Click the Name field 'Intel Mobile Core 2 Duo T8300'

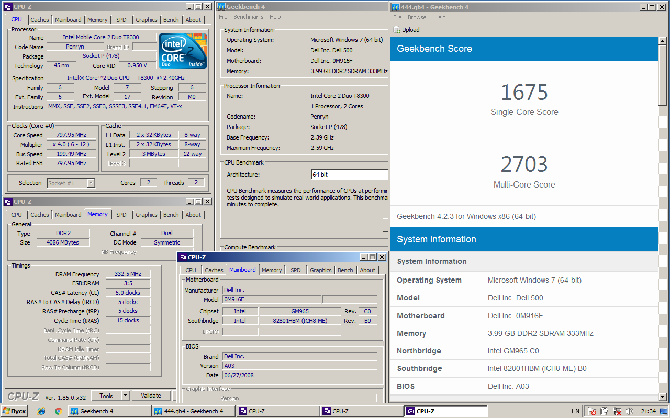click(102, 37)
